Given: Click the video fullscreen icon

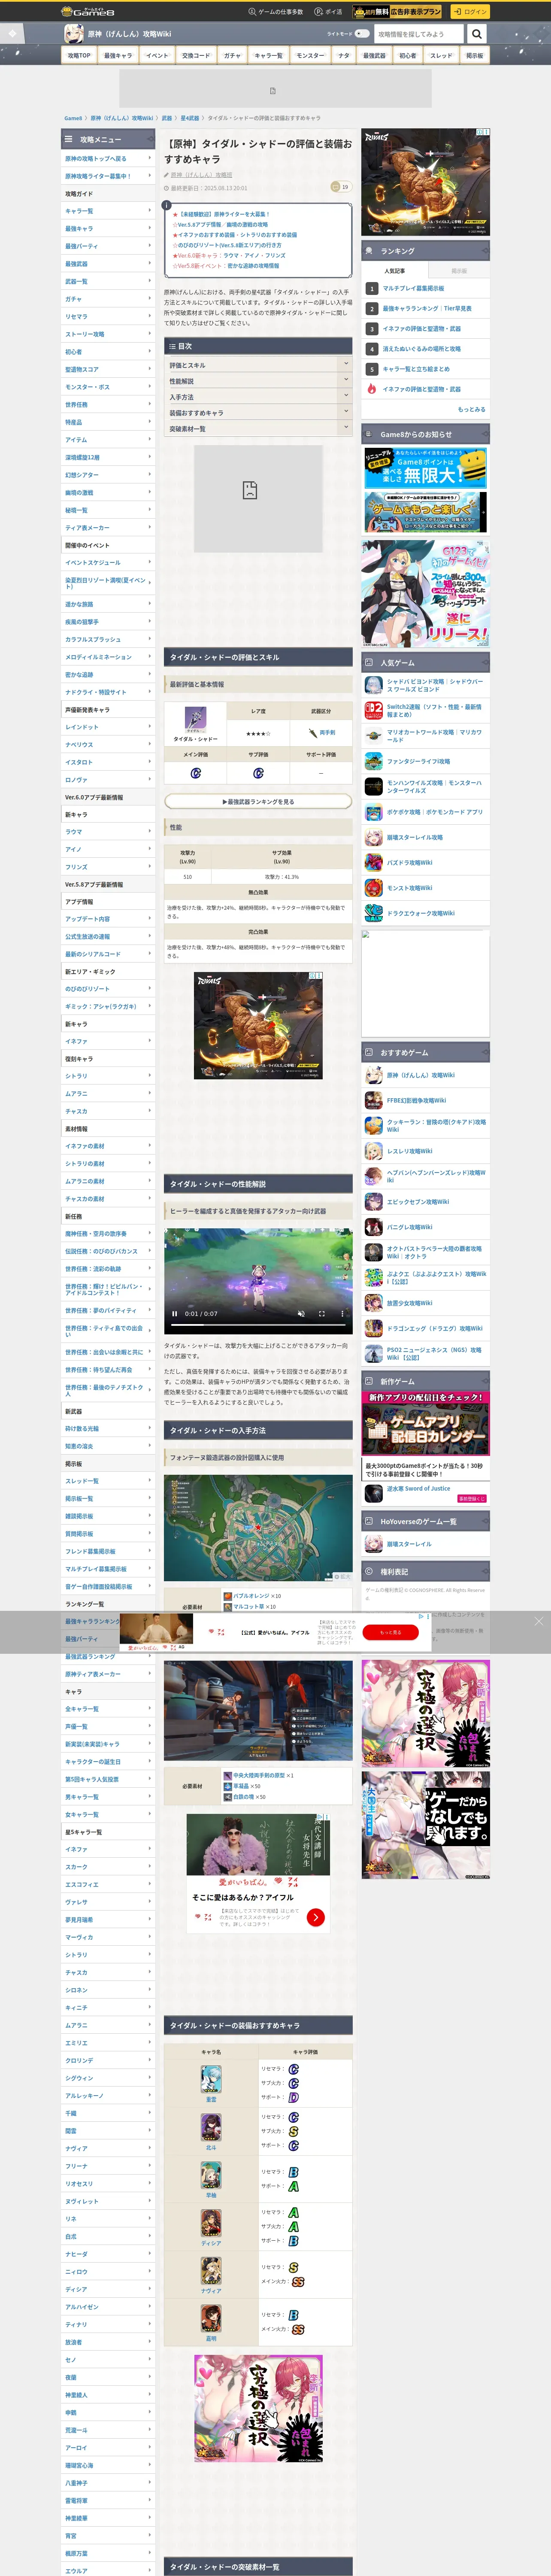Looking at the screenshot, I should [322, 1314].
